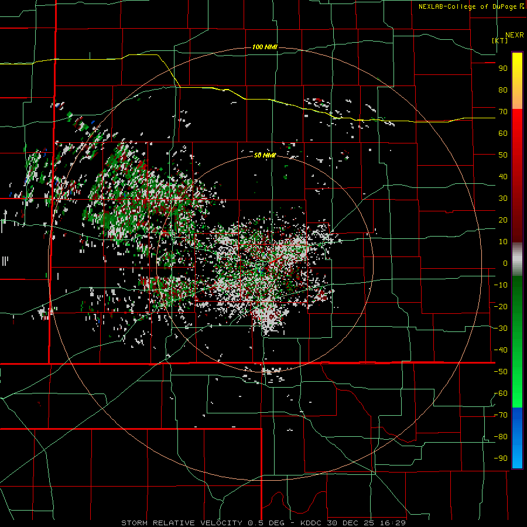Click the 40 value on the color scale
527x527 pixels.
point(503,177)
